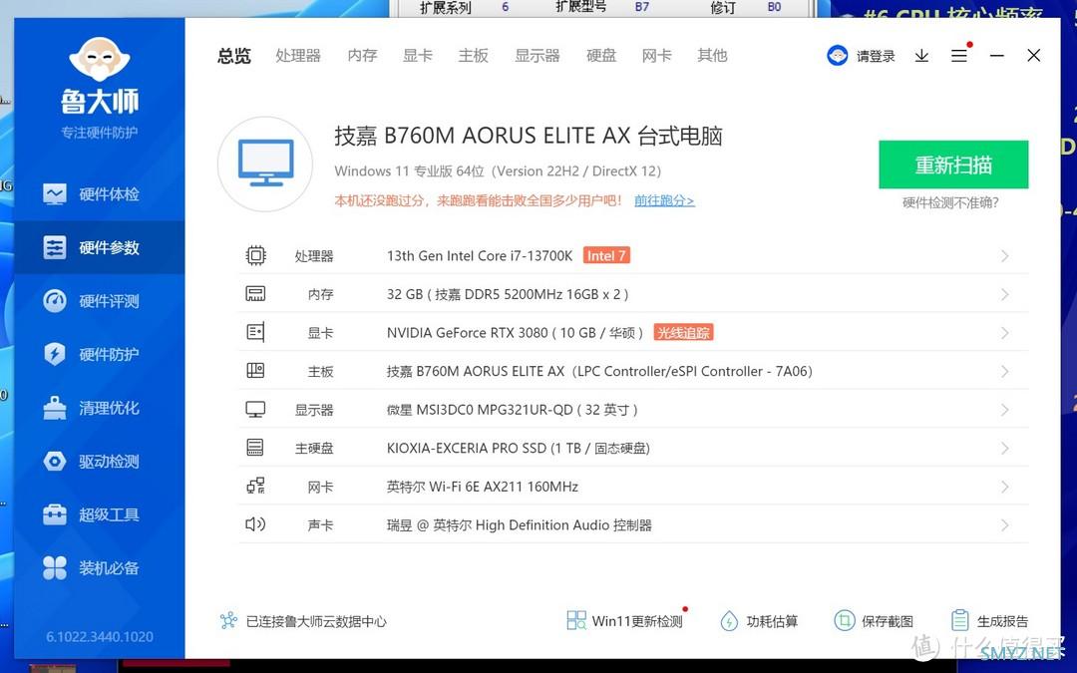The height and width of the screenshot is (673, 1077).
Task: Click the 鲁大师 mascot logo
Action: point(100,59)
